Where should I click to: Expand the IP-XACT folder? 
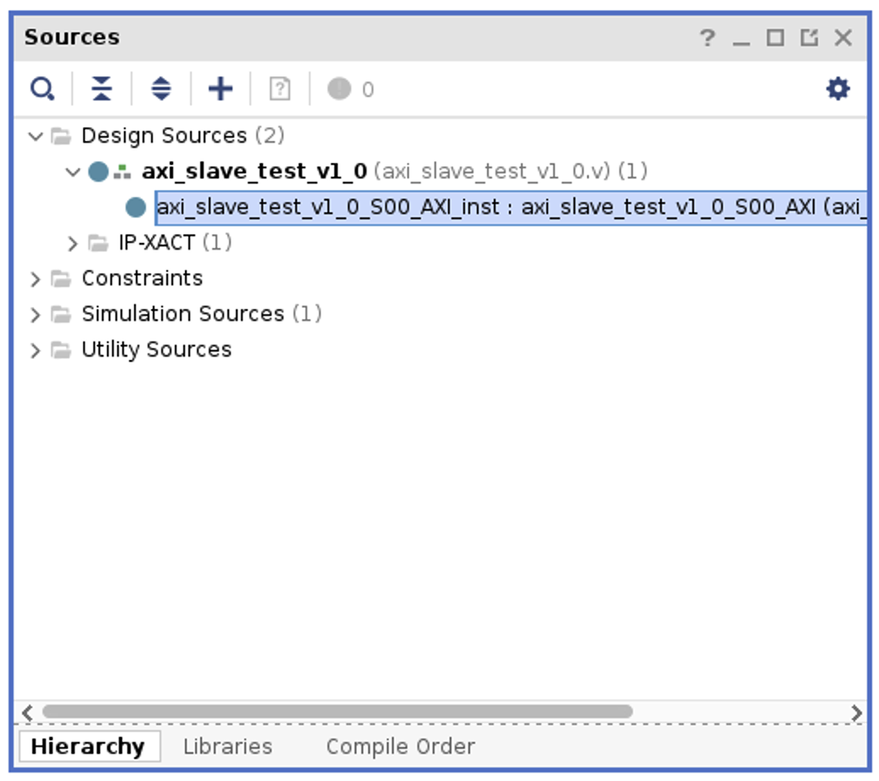click(x=71, y=242)
